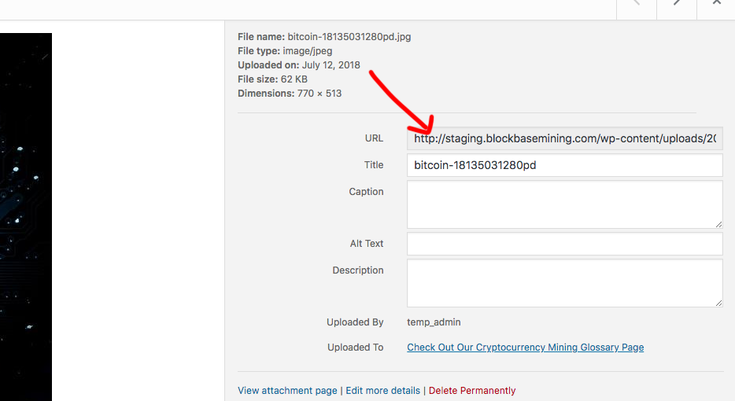This screenshot has width=735, height=401.
Task: Click into the Title text field
Action: (x=564, y=165)
